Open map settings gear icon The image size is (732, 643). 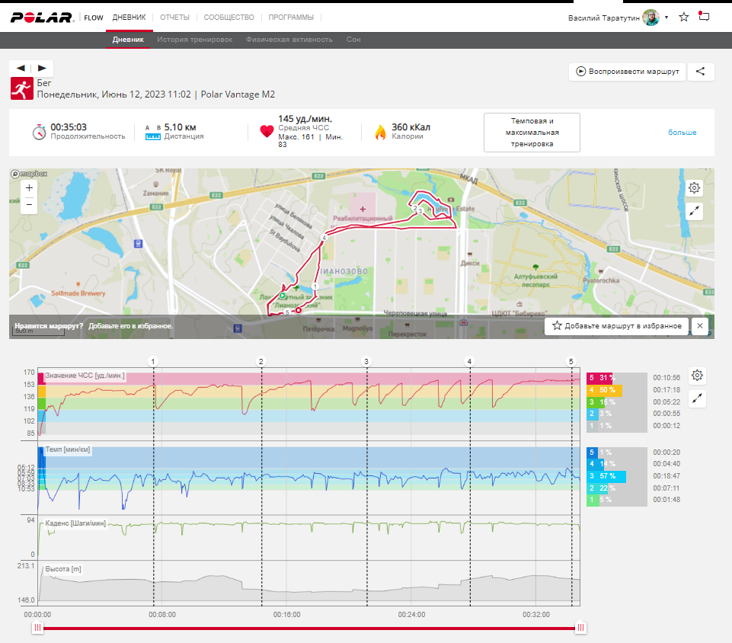click(694, 187)
